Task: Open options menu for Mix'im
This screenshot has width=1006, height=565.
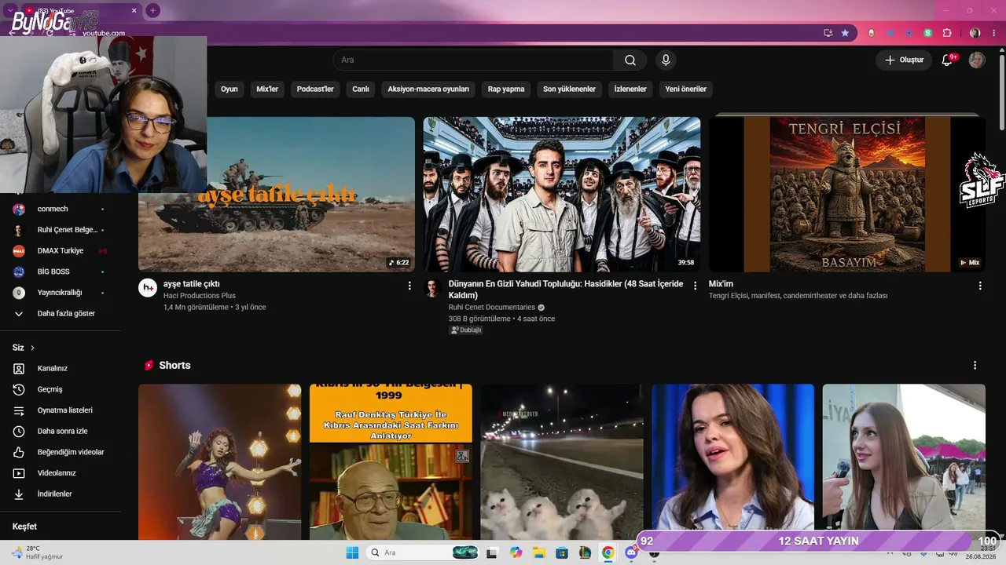Action: click(980, 286)
